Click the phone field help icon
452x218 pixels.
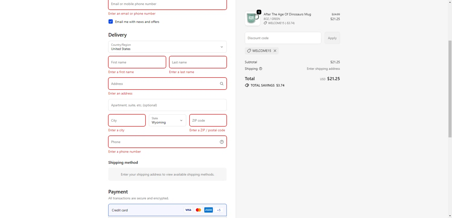221,142
